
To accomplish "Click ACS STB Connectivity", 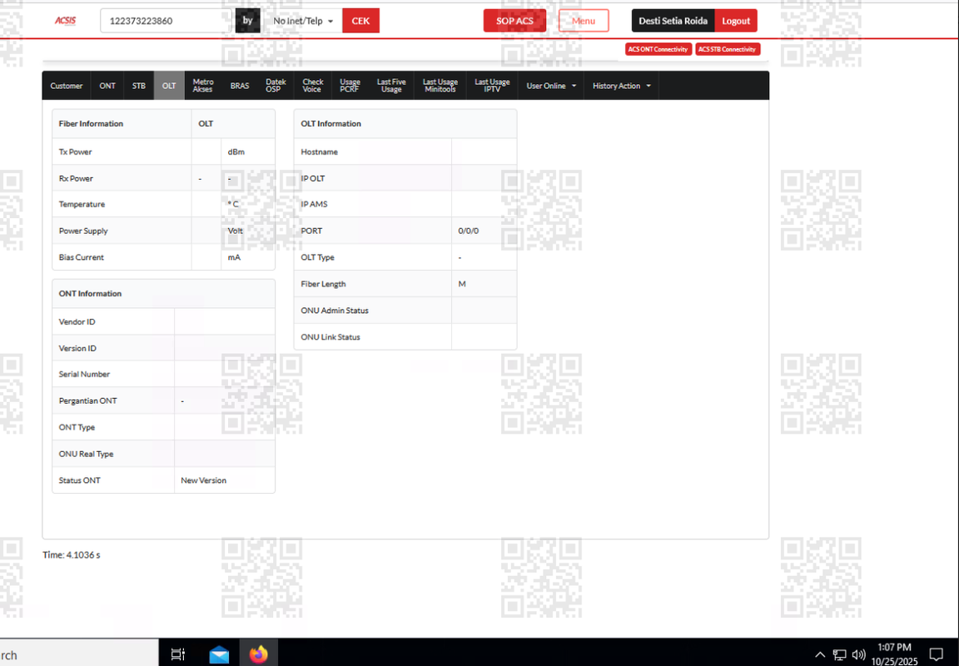I will coord(728,49).
